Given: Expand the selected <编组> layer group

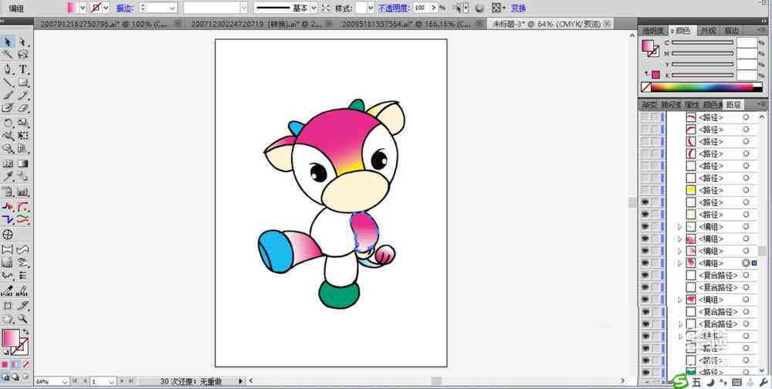Looking at the screenshot, I should (x=680, y=263).
